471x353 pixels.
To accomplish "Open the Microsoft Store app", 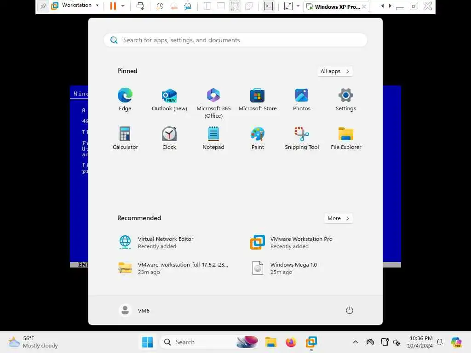I will pyautogui.click(x=258, y=100).
